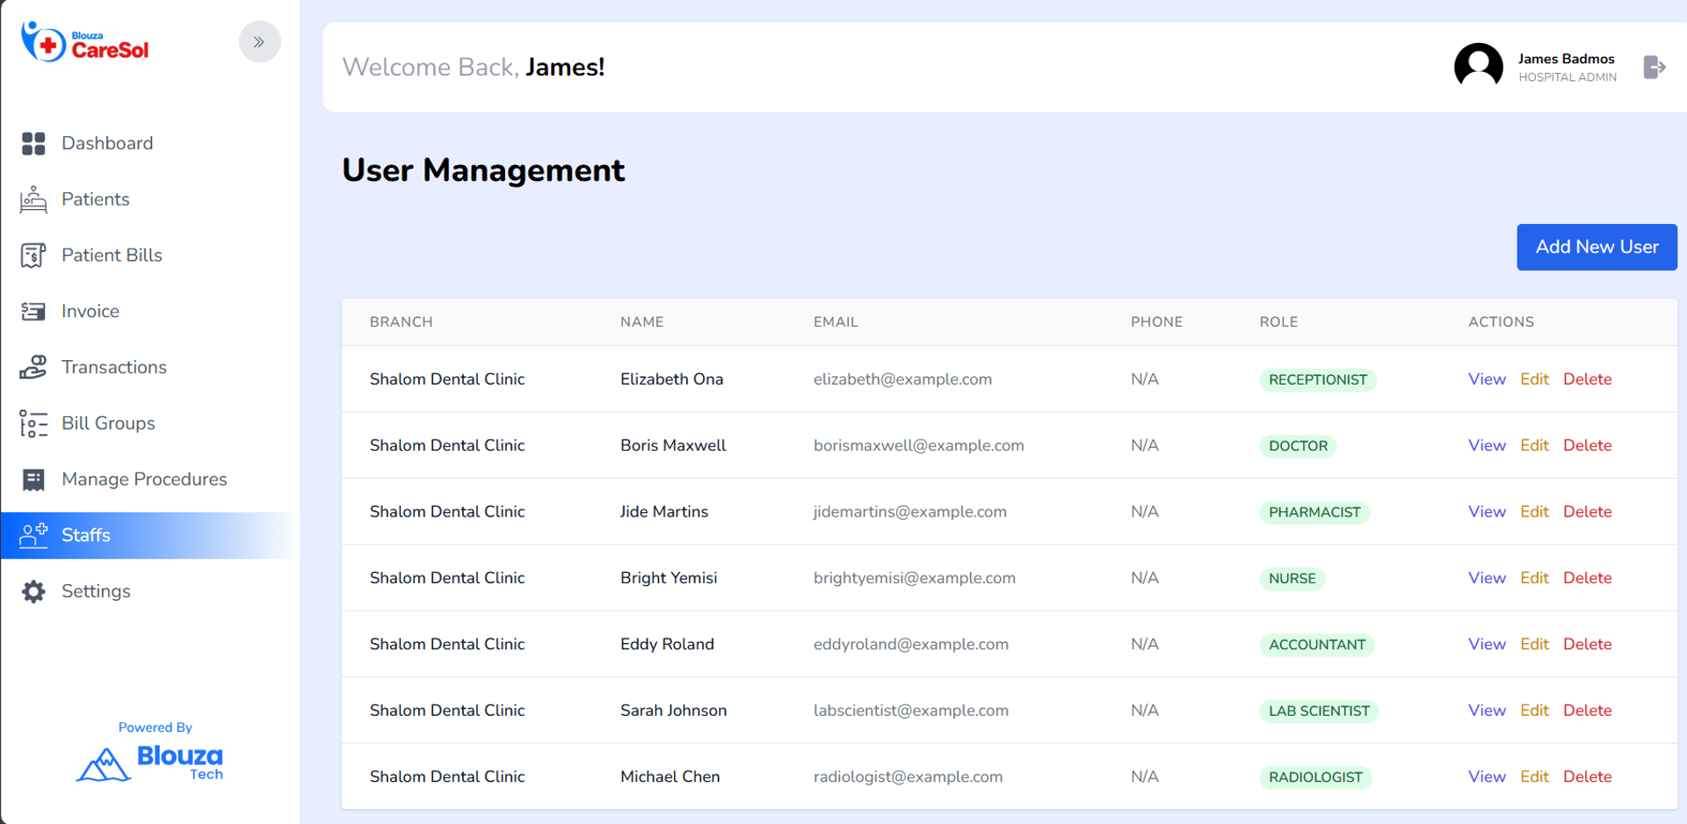Screen dimensions: 1687x824
Task: Click the Dashboard grid icon
Action: point(33,143)
